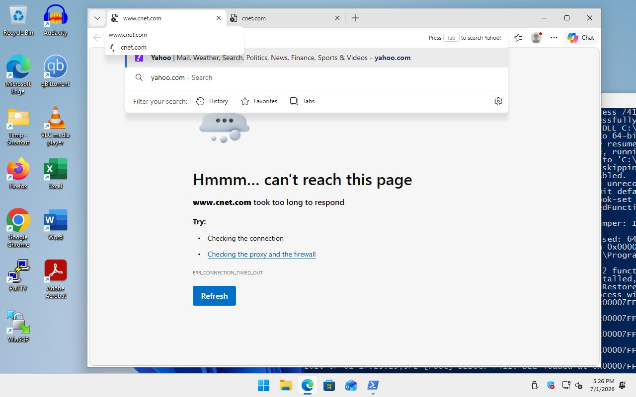Open address bar suggestion settings gear

tap(498, 101)
